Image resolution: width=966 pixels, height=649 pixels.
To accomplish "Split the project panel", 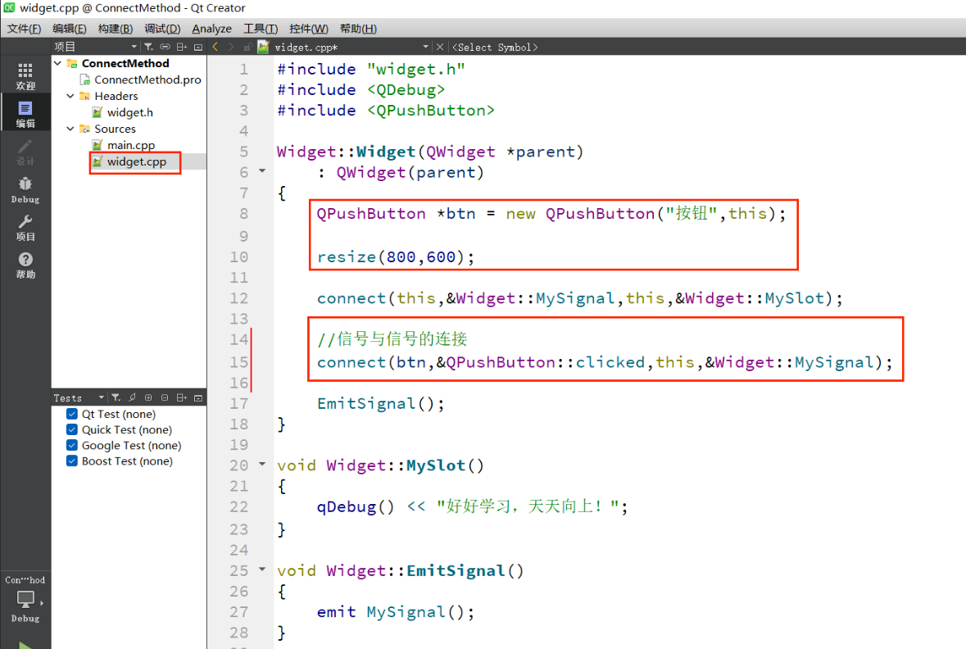I will 182,47.
